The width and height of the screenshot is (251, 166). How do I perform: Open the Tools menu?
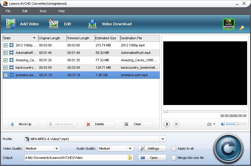coord(43,11)
